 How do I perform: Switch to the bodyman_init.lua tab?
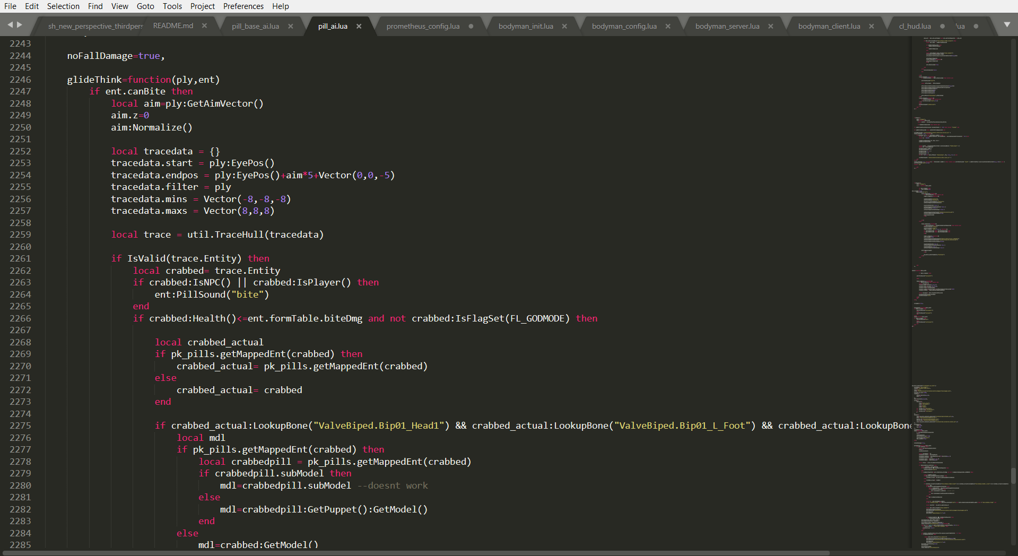(x=526, y=26)
